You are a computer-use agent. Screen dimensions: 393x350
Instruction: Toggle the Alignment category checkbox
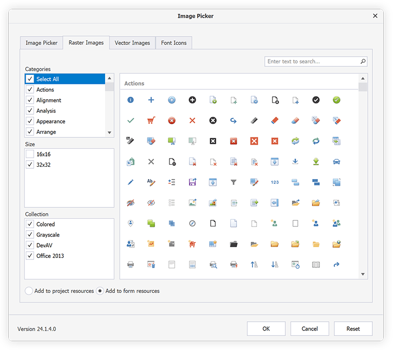click(30, 100)
